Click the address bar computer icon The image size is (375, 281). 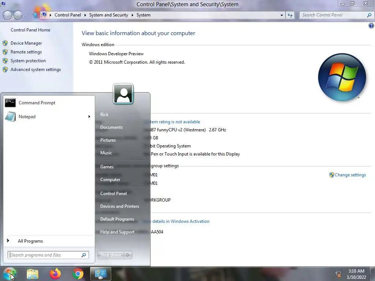[x=44, y=15]
